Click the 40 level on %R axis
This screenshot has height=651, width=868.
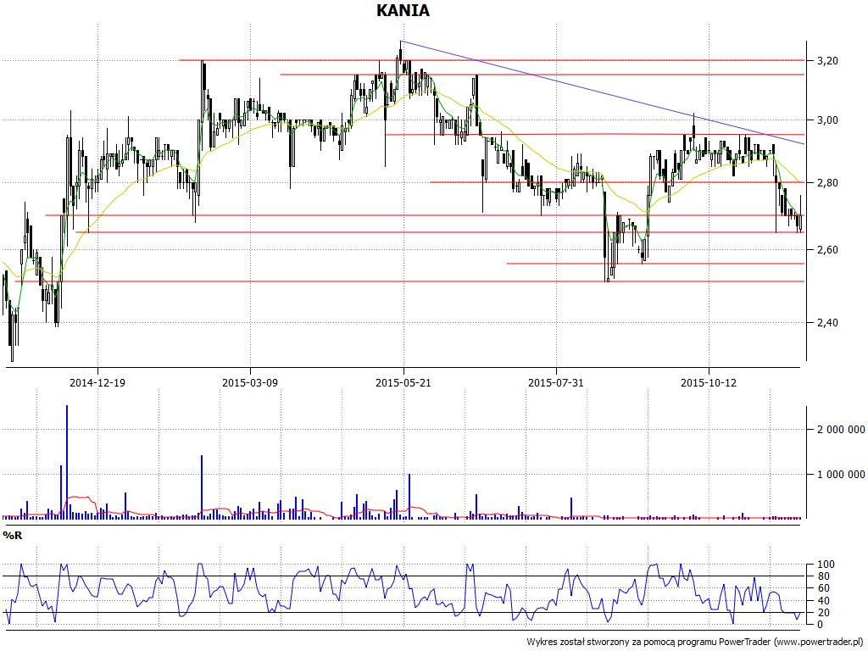tap(823, 601)
